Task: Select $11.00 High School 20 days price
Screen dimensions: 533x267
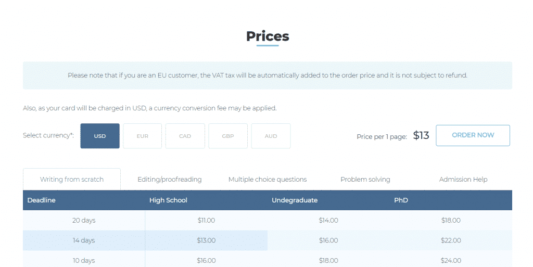Action: 206,220
